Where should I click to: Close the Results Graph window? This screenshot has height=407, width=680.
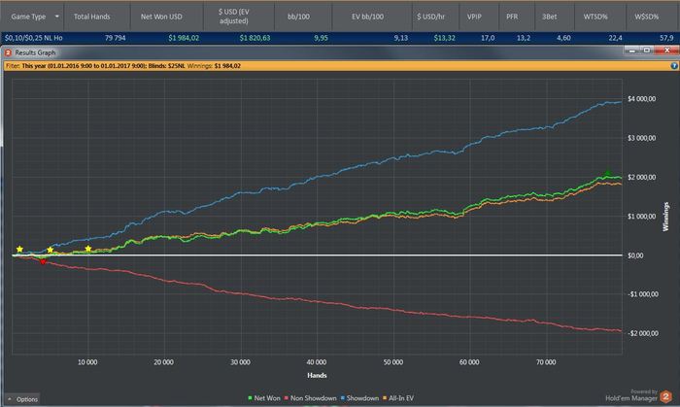coord(667,51)
